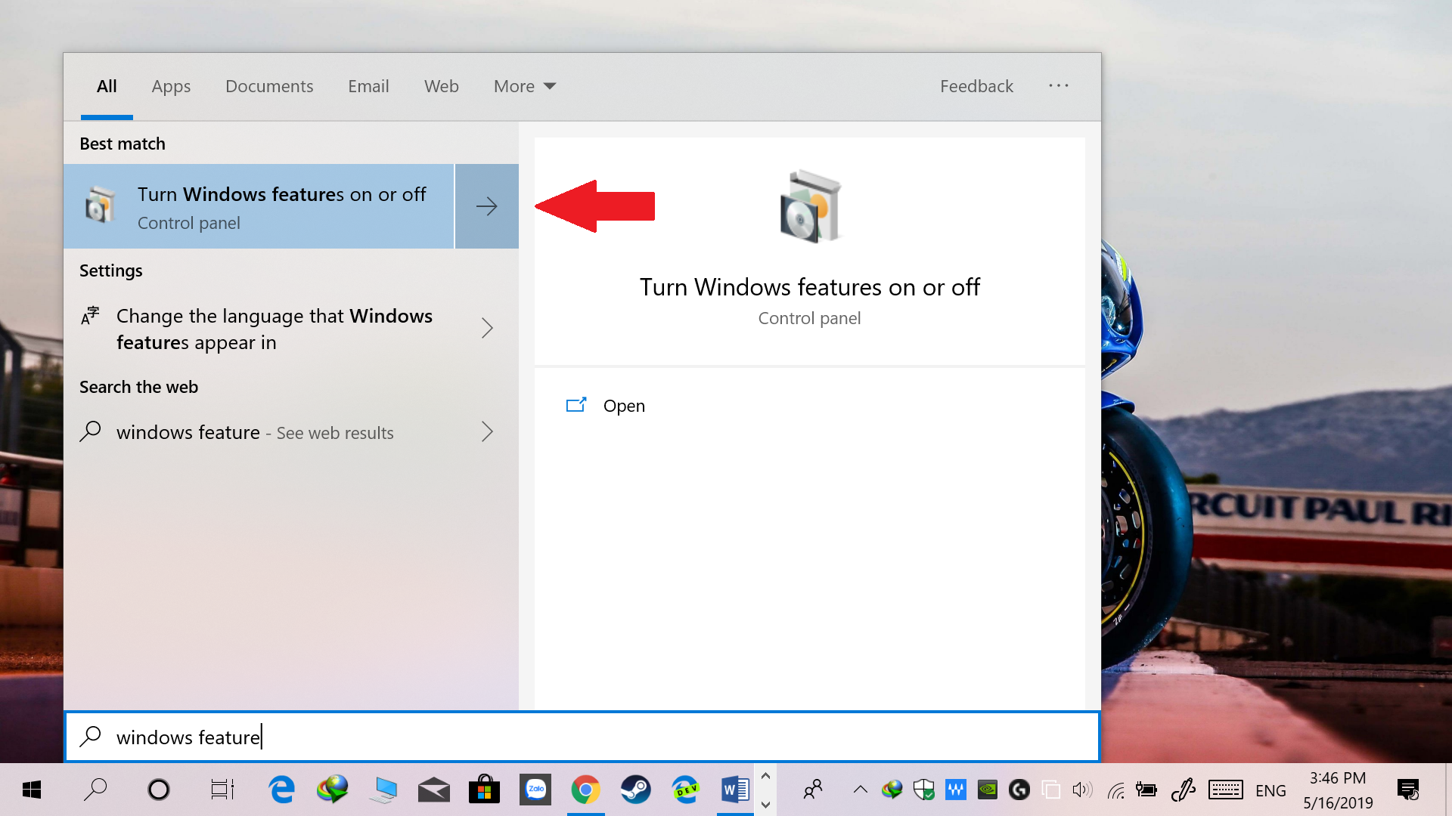Select the All search tab
This screenshot has height=816, width=1452.
[107, 86]
